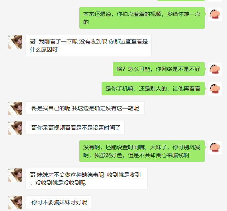Select white bubble 哥你录哥视频看看是不是设置时间了
227x211 pixels.
click(75, 128)
